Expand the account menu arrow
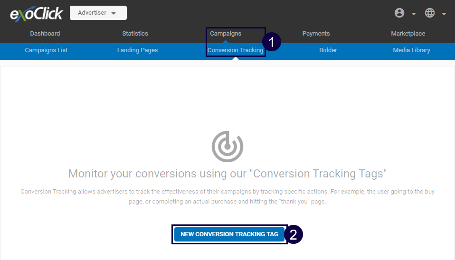455x260 pixels. pyautogui.click(x=414, y=14)
